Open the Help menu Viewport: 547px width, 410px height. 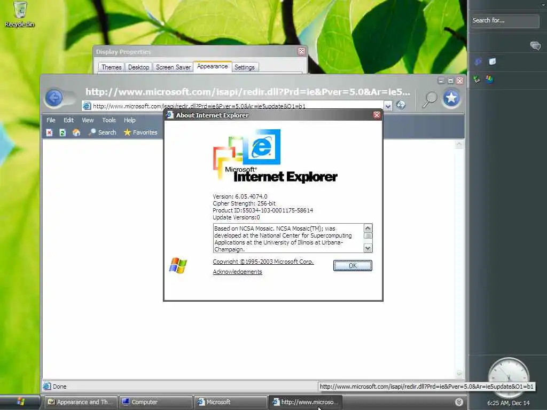(129, 120)
